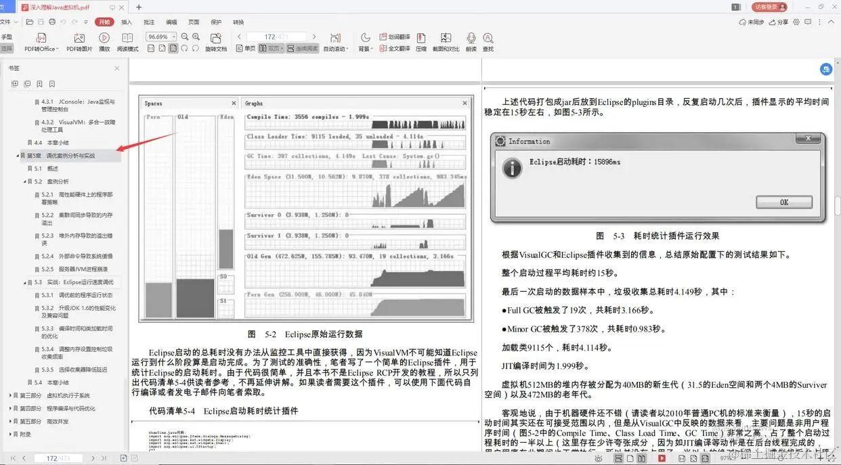Open quick access toolbar customize dropdown
The image size is (841, 465).
coord(87,22)
